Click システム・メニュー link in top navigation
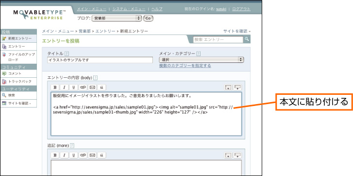 point(129,9)
